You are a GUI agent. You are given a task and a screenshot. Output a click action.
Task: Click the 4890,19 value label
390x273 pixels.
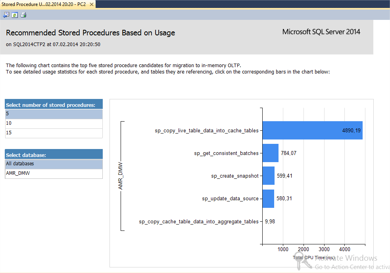click(x=351, y=130)
